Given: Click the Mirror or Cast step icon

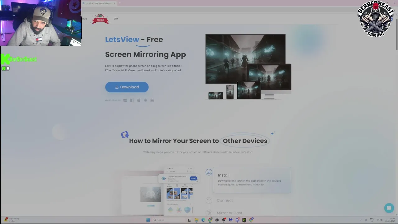Looking at the screenshot, I should [209, 213].
